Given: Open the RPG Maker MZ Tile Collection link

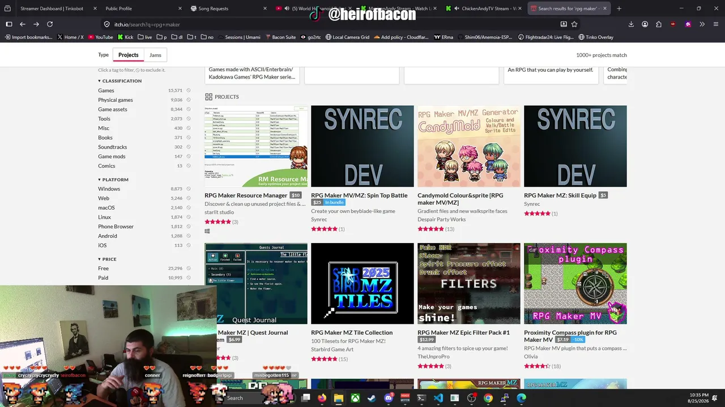Looking at the screenshot, I should tap(352, 332).
